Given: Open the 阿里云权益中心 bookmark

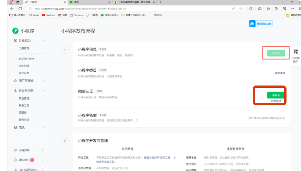Looking at the screenshot, I should point(134,15).
